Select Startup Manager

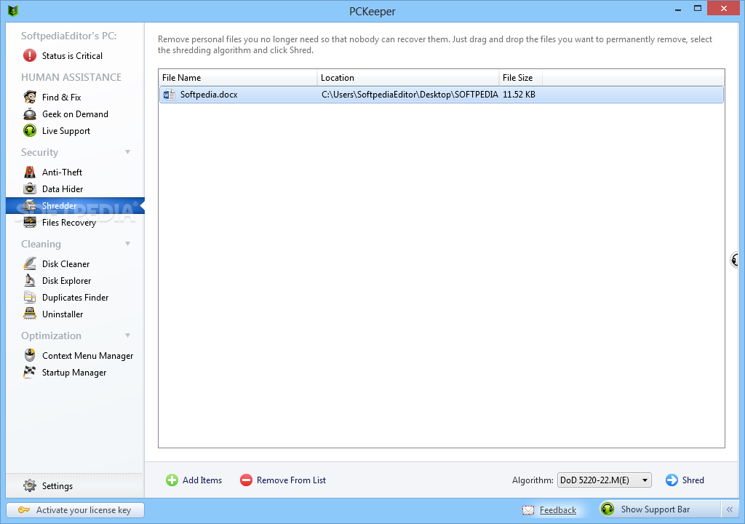click(74, 373)
